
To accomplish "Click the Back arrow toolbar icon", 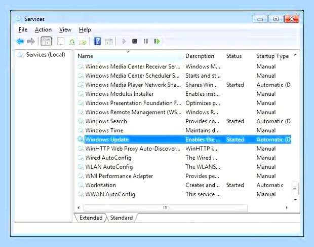I will coord(20,42).
